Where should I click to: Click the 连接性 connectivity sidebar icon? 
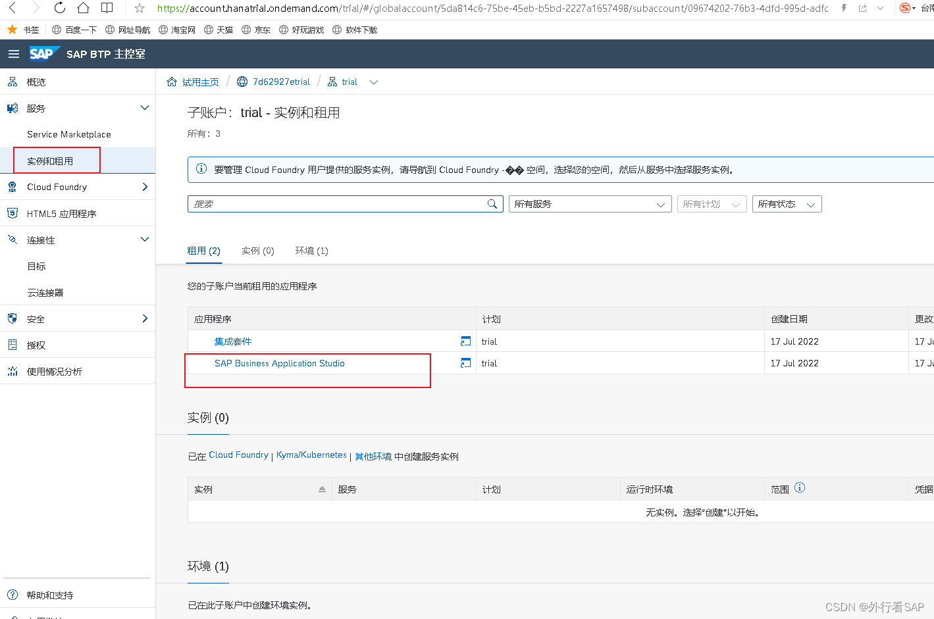tap(13, 239)
